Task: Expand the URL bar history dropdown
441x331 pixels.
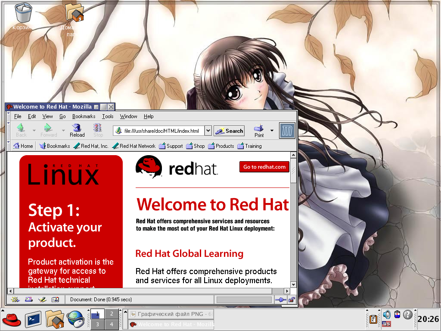Action: tap(208, 131)
